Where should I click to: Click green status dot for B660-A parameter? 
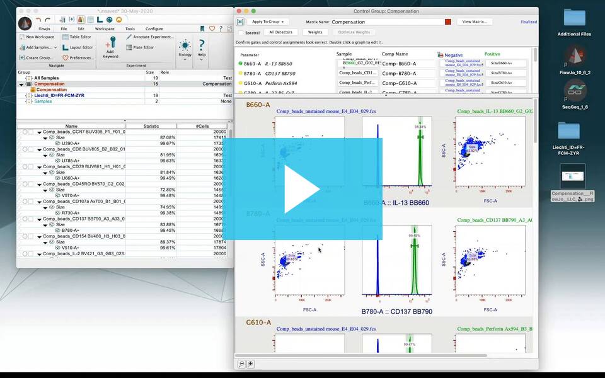240,63
